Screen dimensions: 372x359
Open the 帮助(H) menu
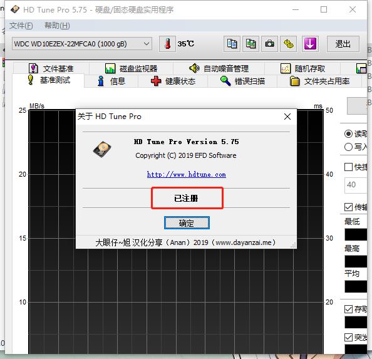[x=57, y=26]
